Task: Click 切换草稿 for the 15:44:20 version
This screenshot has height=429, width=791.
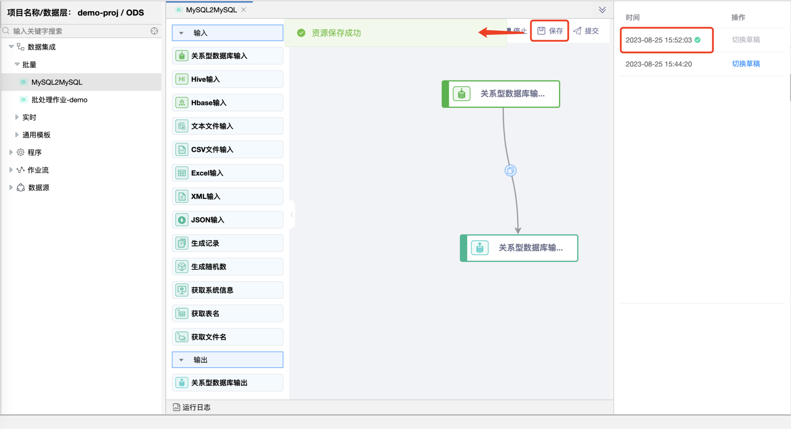Action: [746, 64]
